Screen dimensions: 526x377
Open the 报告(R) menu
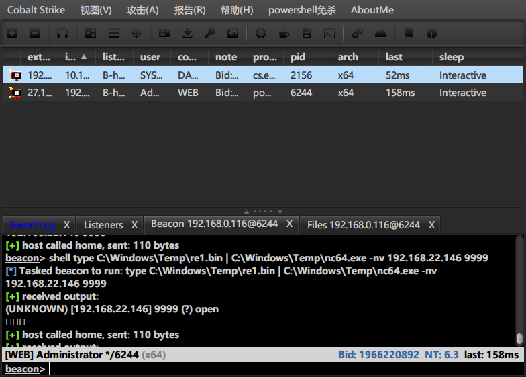coord(189,10)
